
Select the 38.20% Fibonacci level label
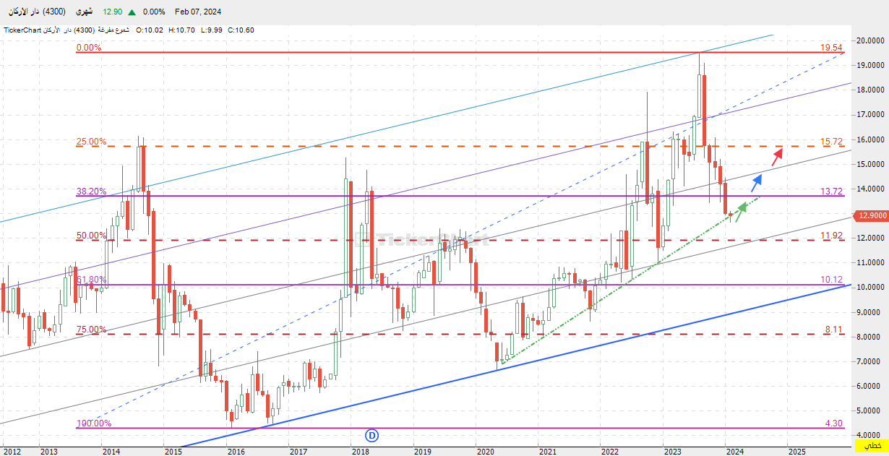[92, 192]
